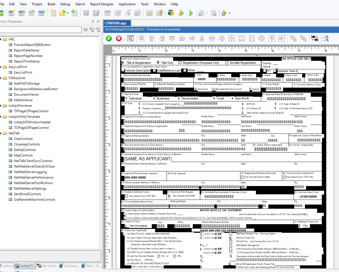Select NetWebServerSettings template item
Viewport: 339px width, 272px height.
[30, 189]
